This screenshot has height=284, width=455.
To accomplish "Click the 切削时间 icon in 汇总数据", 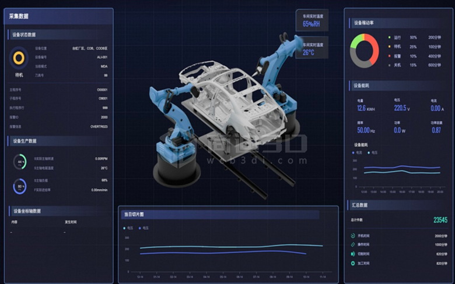I will pos(353,254).
